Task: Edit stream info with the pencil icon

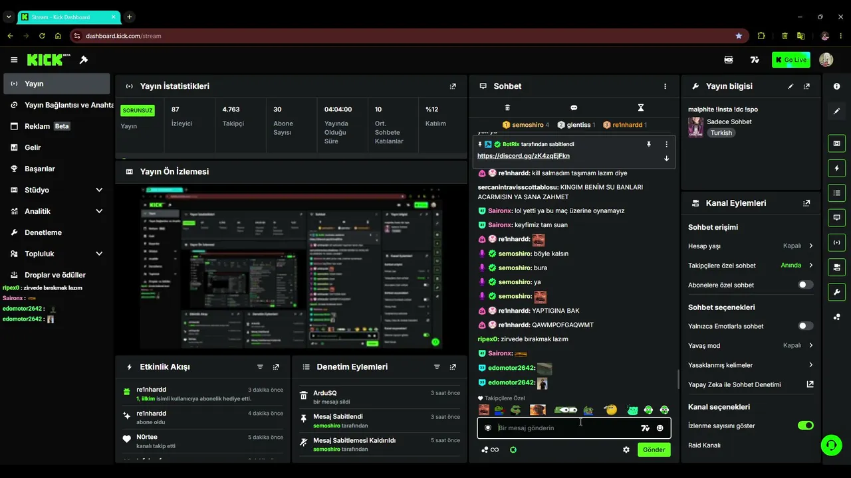Action: [790, 86]
